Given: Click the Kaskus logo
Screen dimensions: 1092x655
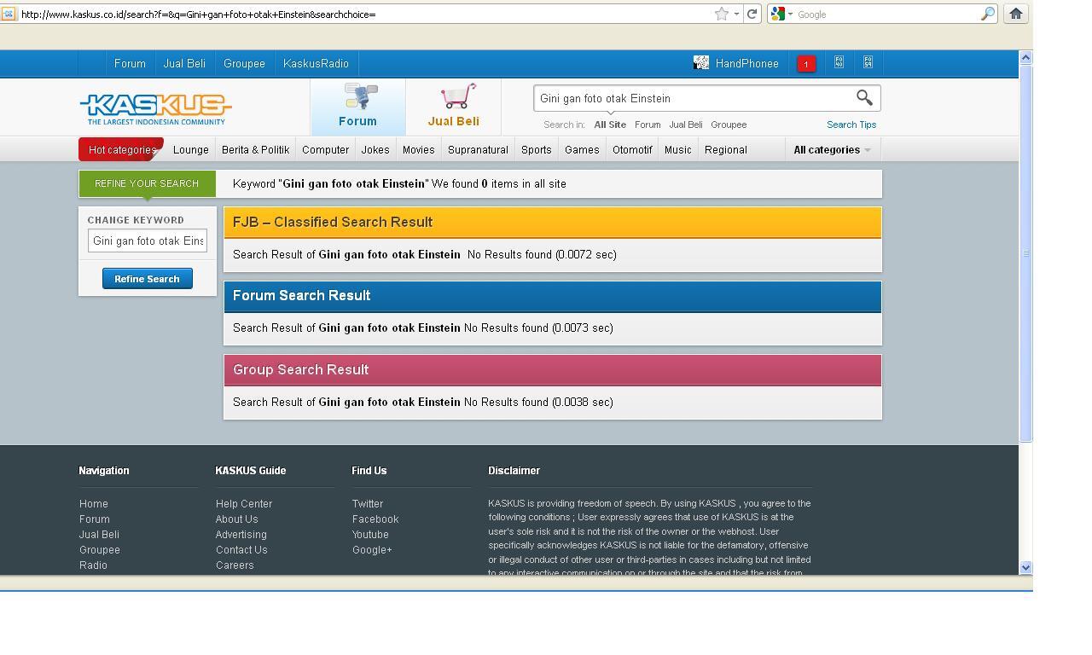Looking at the screenshot, I should point(155,108).
